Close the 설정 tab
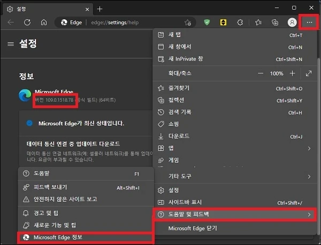The width and height of the screenshot is (321, 245). [x=87, y=9]
